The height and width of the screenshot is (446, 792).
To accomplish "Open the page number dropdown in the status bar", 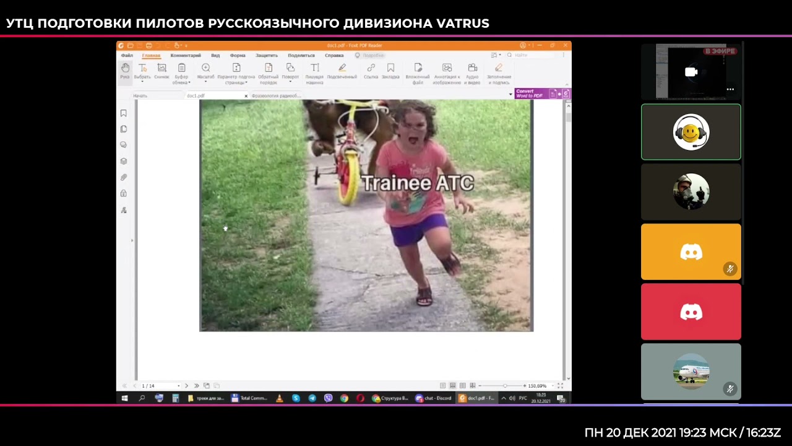I will (179, 386).
